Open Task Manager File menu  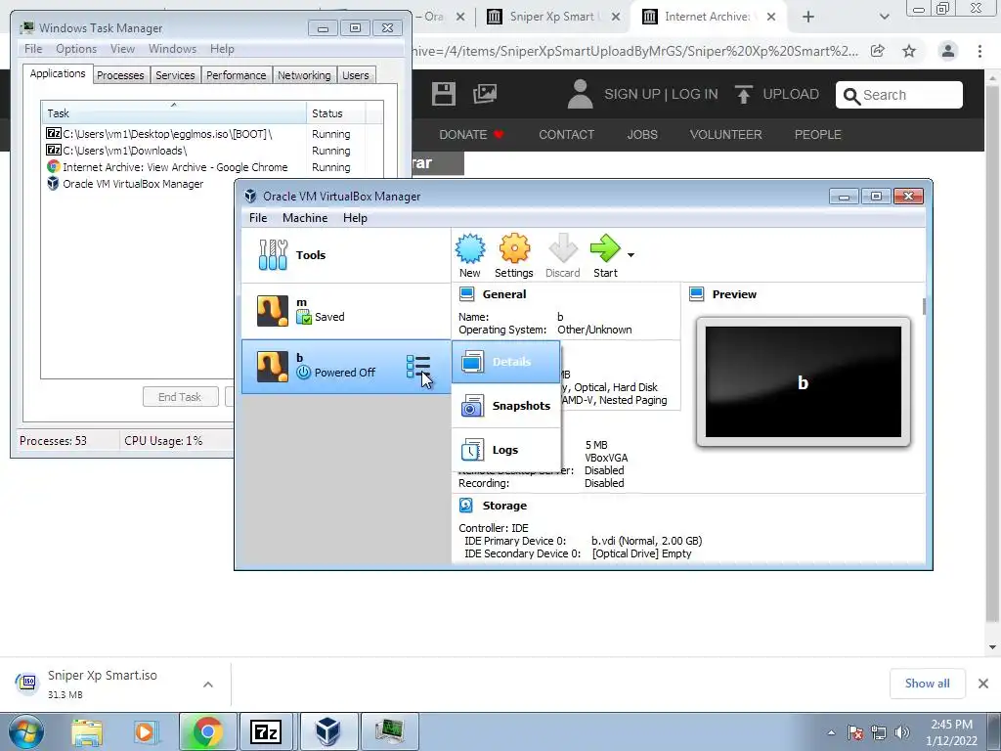33,49
